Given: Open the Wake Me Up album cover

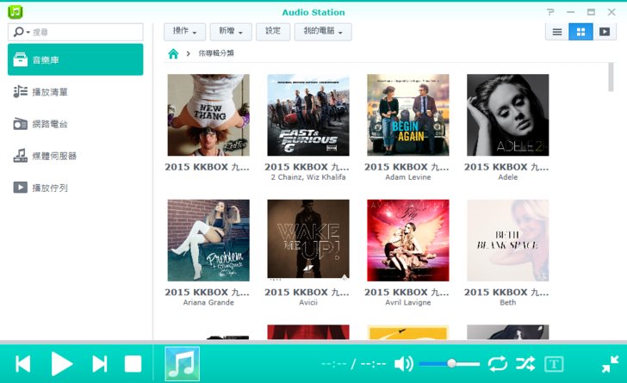Looking at the screenshot, I should tap(308, 240).
